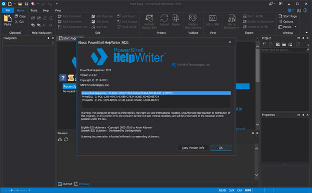Click the Undo arrow in quick access toolbar
Image resolution: width=312 pixels, height=193 pixels.
click(43, 4)
